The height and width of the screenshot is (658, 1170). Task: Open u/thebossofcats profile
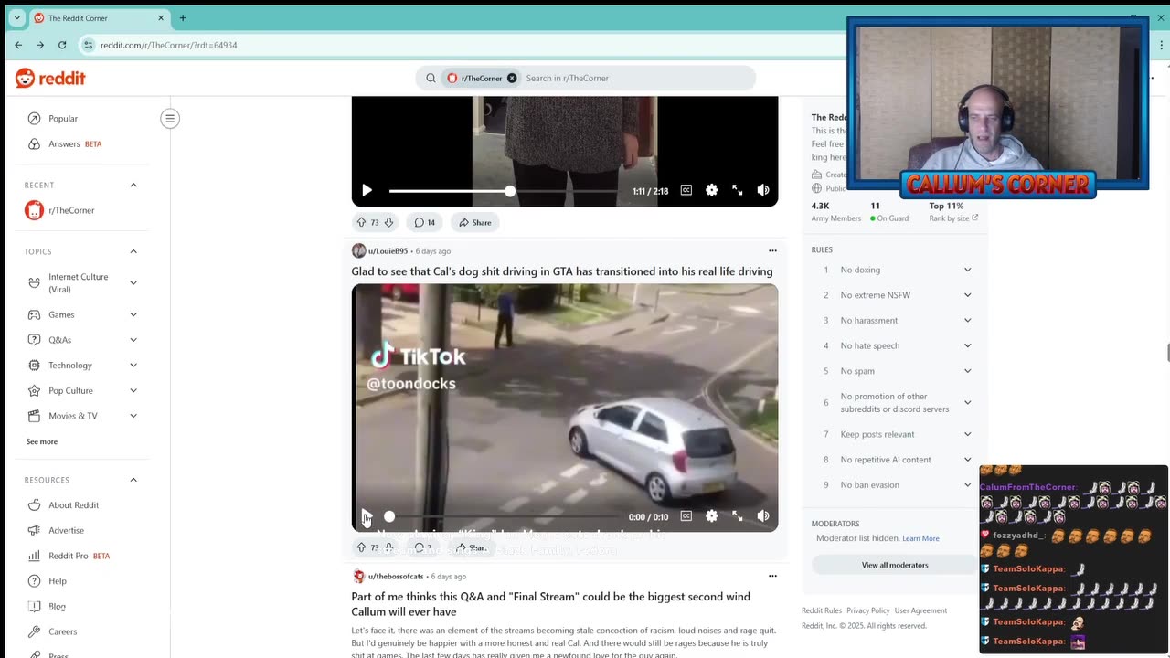click(x=396, y=577)
